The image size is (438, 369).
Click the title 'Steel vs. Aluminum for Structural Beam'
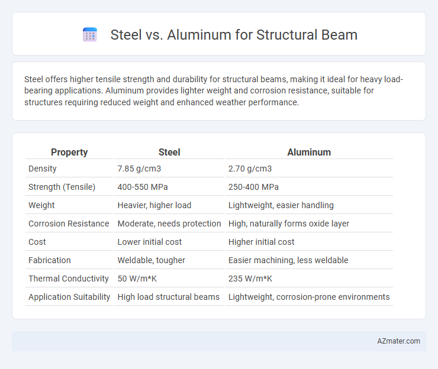coord(234,35)
